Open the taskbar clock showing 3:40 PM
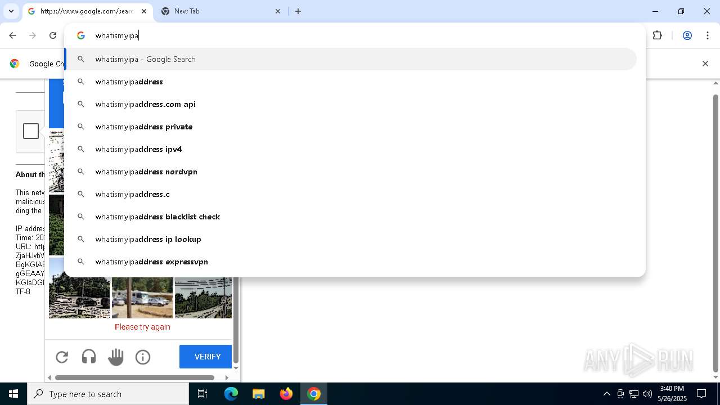Viewport: 720px width, 405px height. pyautogui.click(x=672, y=394)
